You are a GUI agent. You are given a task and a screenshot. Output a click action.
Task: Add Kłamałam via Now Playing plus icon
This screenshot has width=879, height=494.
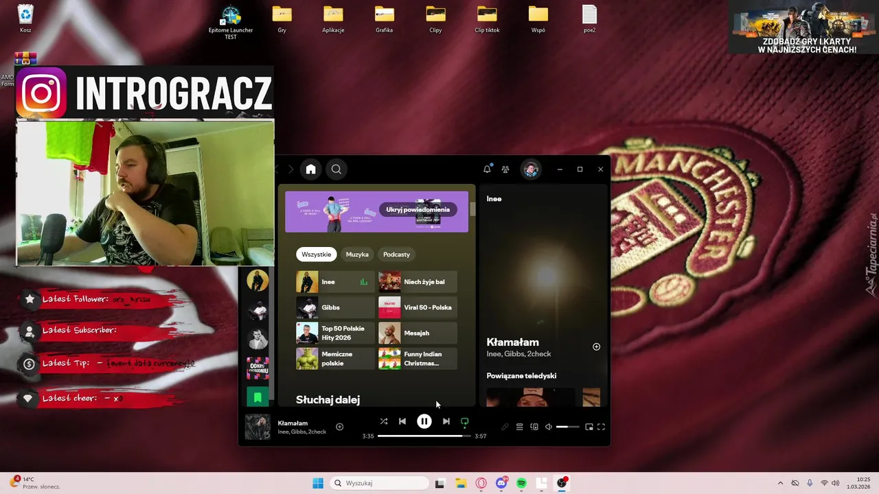coord(596,346)
